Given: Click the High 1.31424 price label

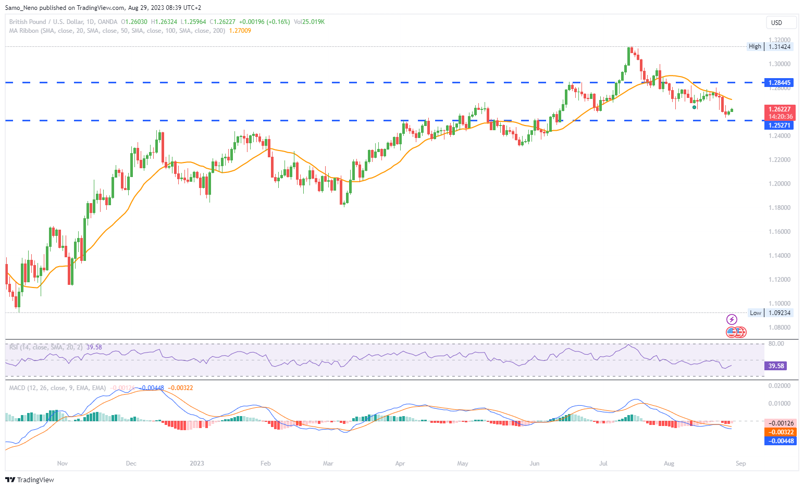Looking at the screenshot, I should [x=770, y=46].
